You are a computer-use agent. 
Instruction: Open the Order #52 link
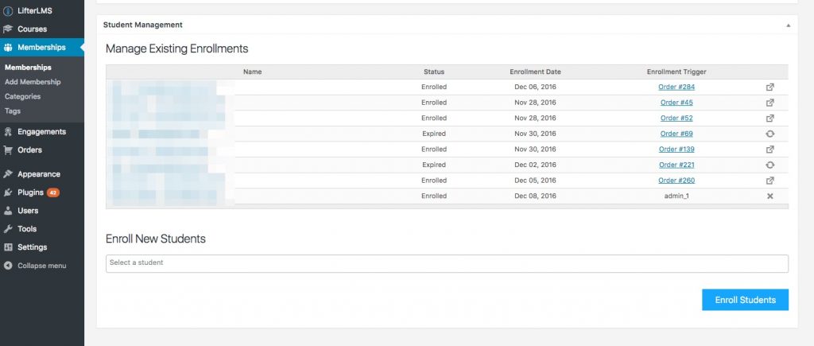[x=676, y=119]
